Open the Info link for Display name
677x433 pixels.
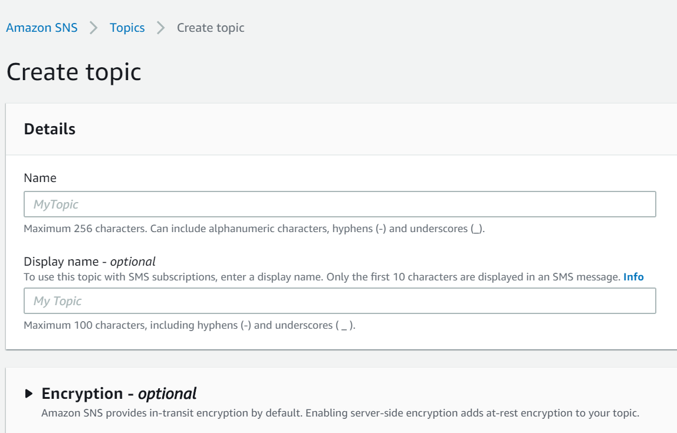click(x=633, y=277)
